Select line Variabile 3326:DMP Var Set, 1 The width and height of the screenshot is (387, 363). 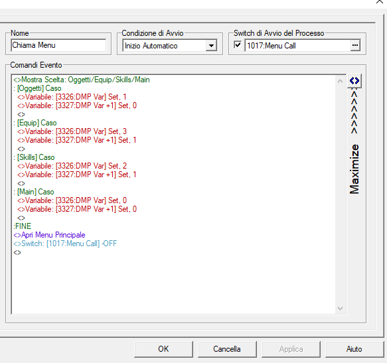point(72,97)
